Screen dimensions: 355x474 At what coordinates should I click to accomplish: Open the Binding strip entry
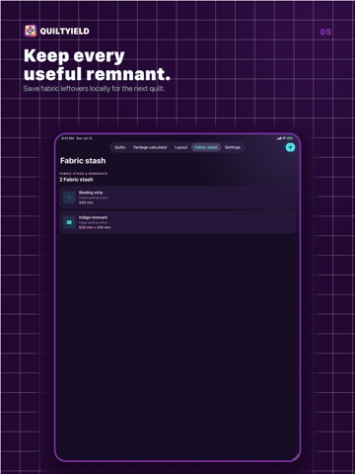click(177, 197)
